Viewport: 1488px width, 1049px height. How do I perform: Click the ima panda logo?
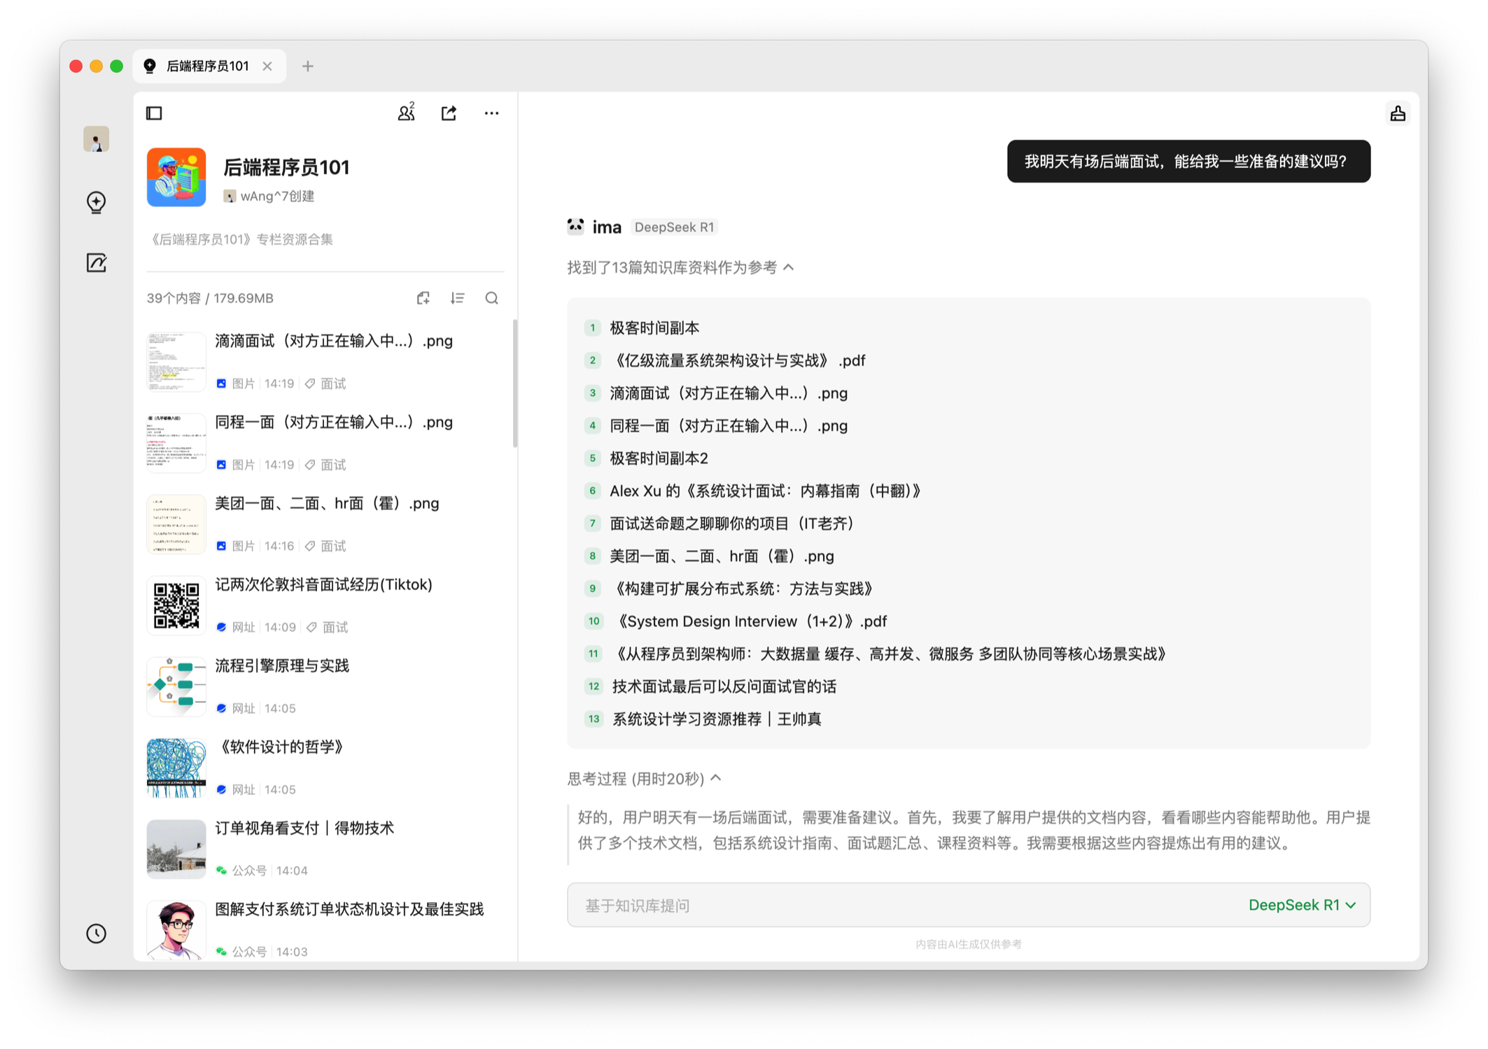tap(575, 226)
